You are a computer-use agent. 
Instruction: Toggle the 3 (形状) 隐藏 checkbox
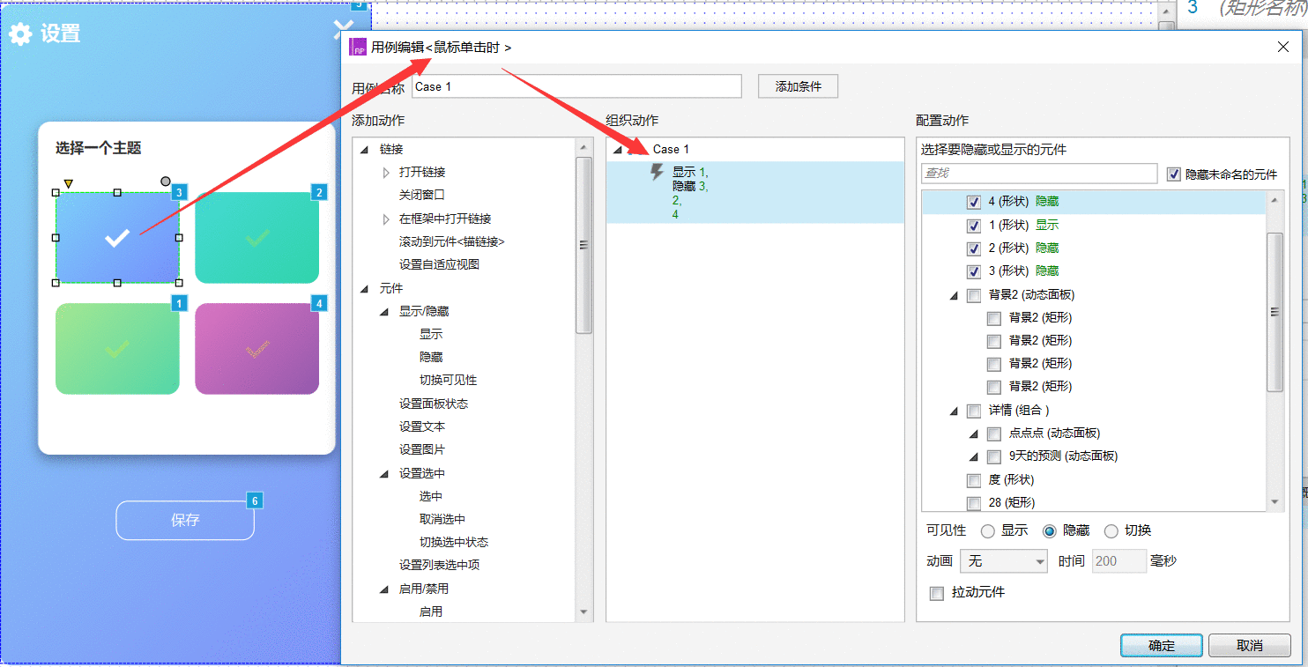coord(974,271)
